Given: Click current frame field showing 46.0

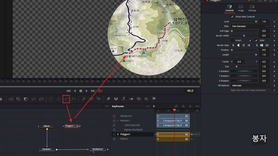Looking at the screenshot, I should (x=190, y=91).
